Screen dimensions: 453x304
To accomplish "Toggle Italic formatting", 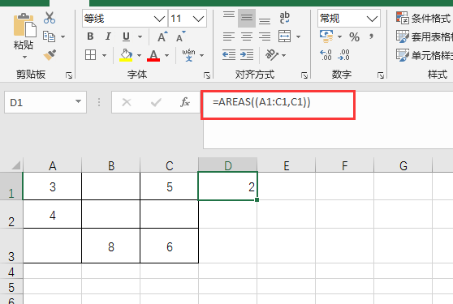I will 108,36.
